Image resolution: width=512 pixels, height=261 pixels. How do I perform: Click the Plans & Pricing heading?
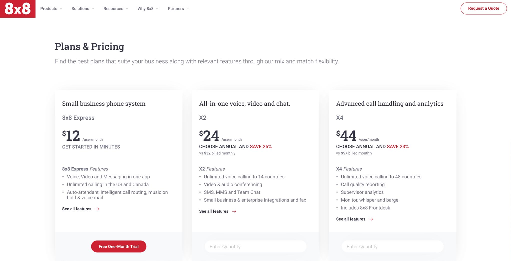point(89,47)
